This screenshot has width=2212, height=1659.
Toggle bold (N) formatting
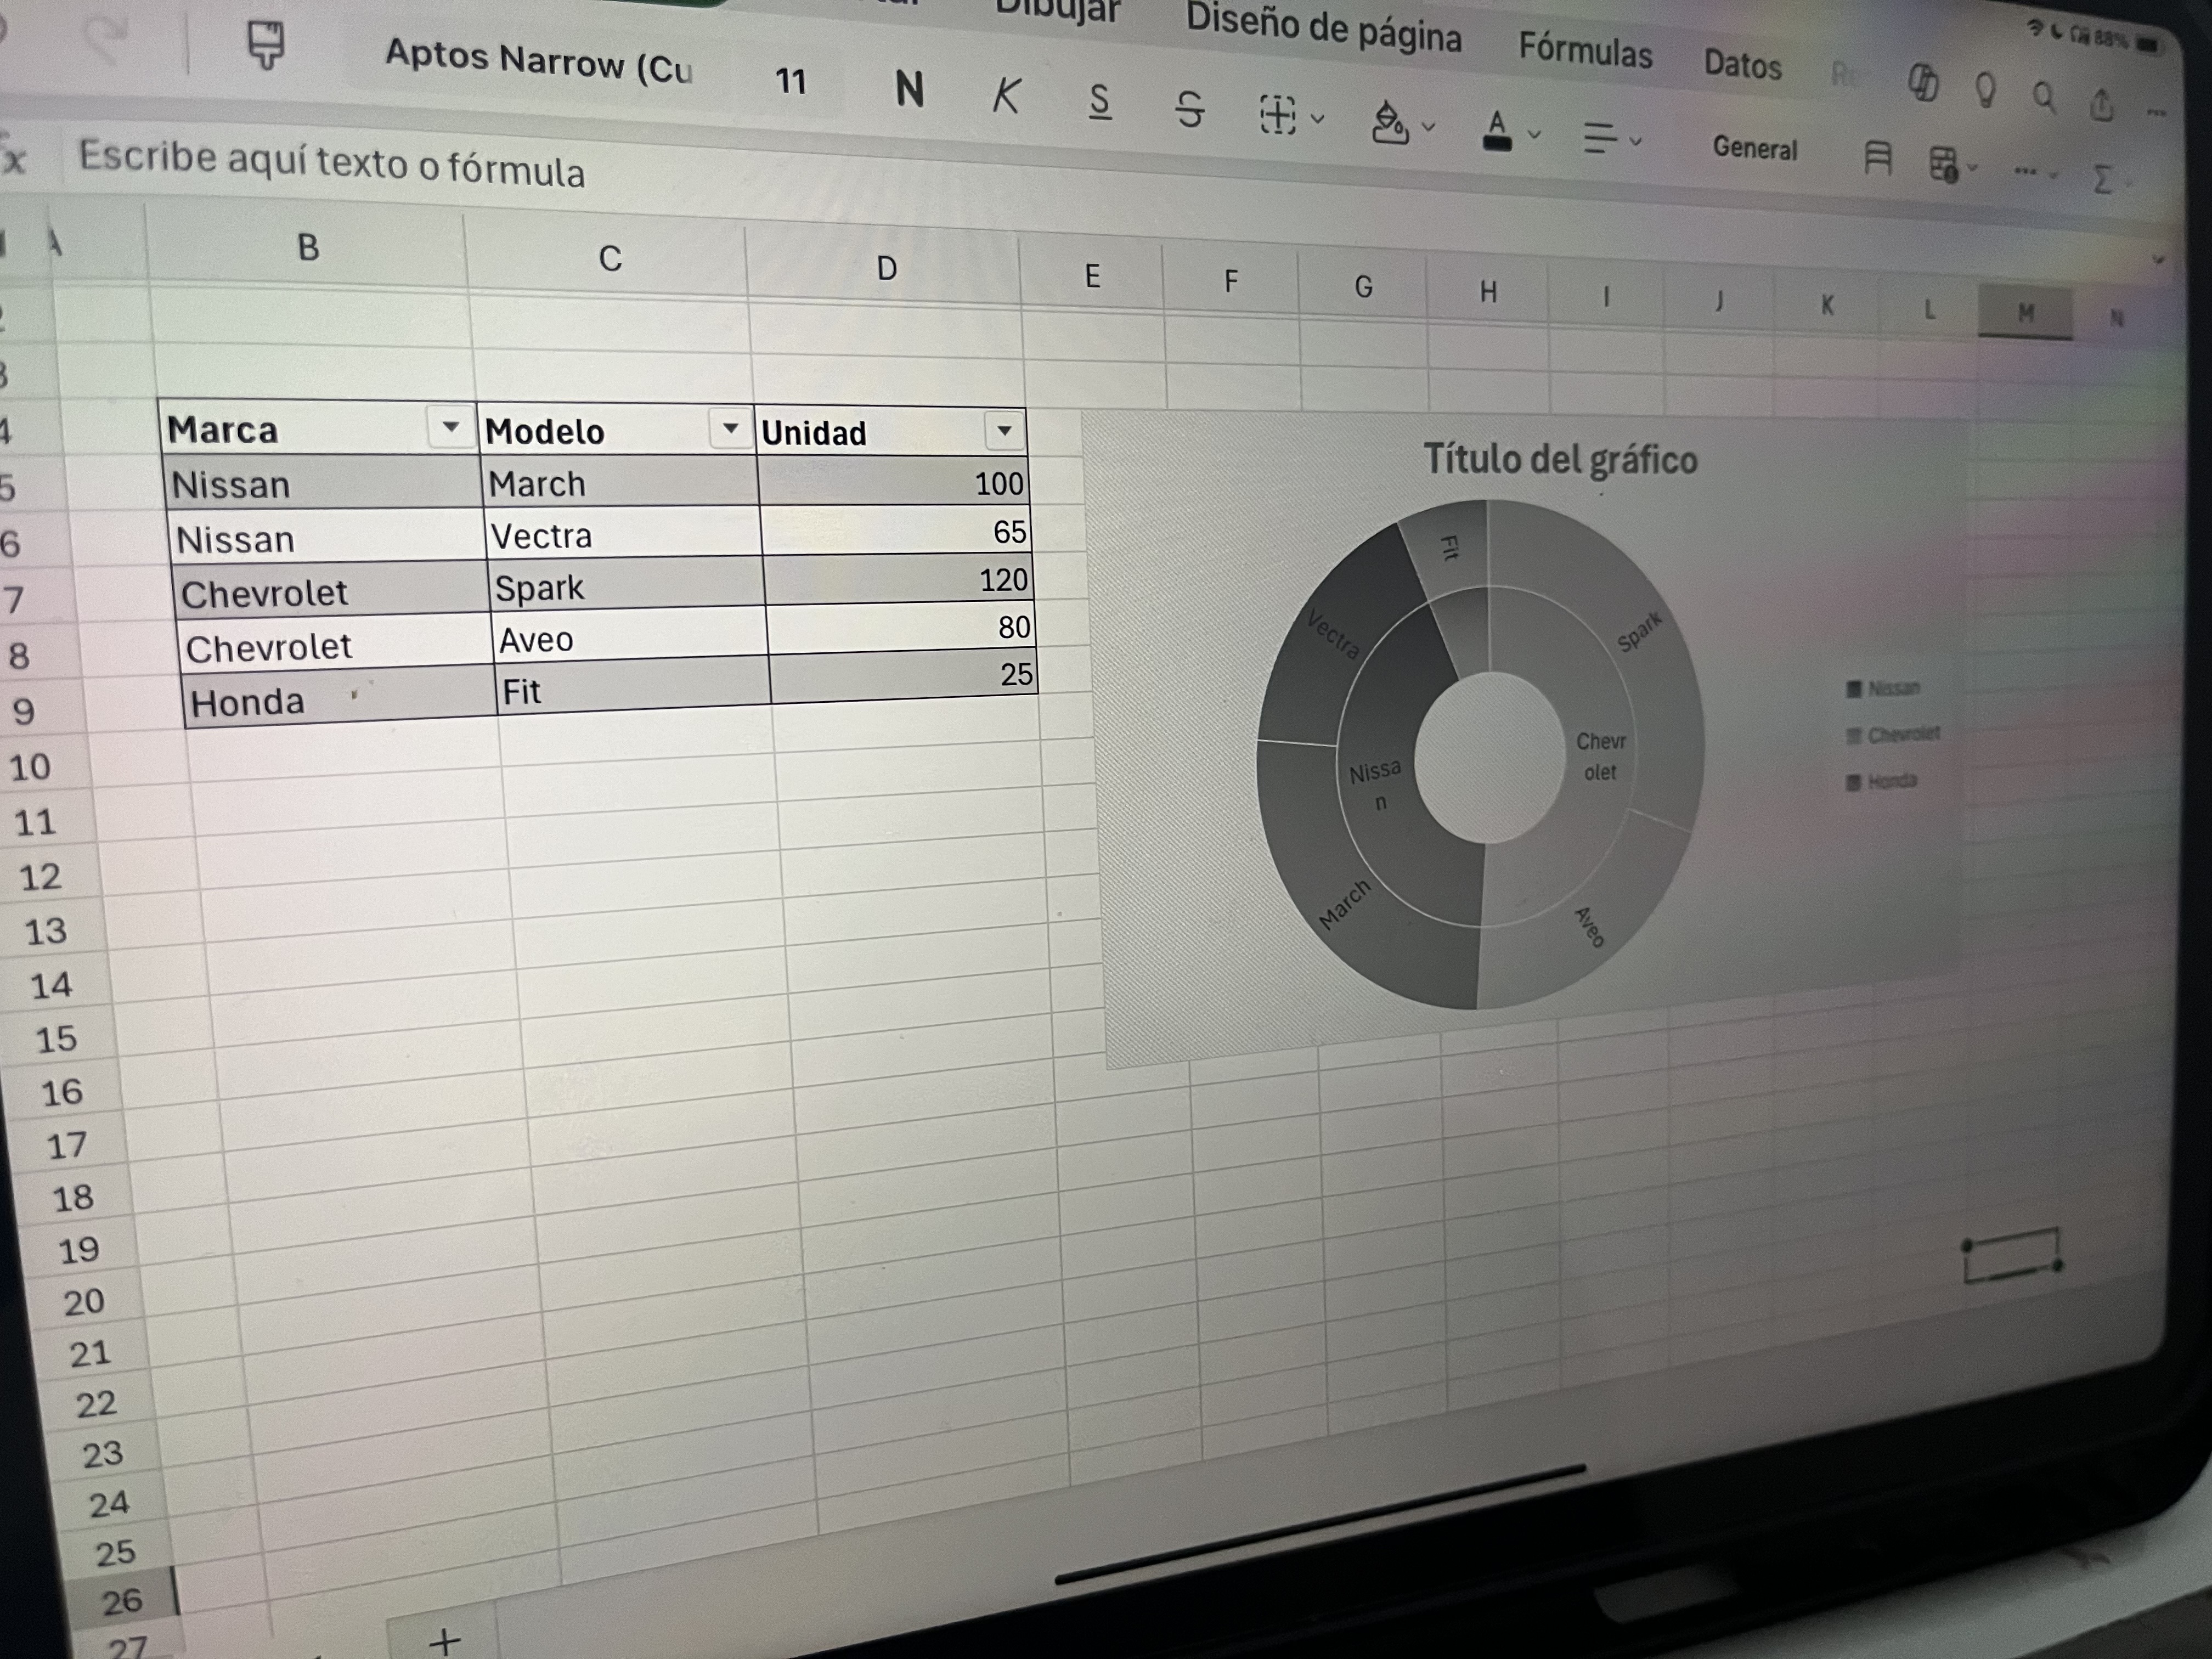coord(909,90)
